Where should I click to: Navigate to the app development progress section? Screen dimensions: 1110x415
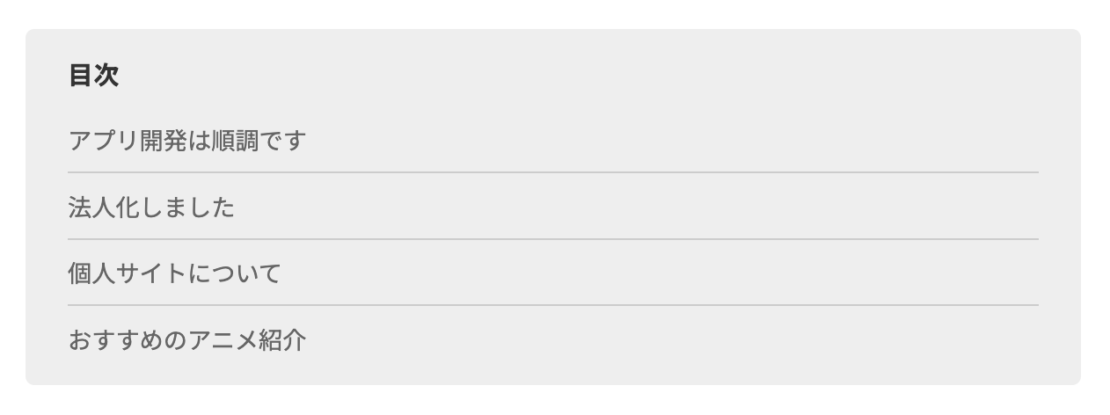point(186,141)
